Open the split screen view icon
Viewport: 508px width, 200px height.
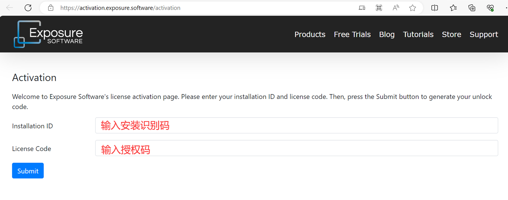(x=435, y=8)
